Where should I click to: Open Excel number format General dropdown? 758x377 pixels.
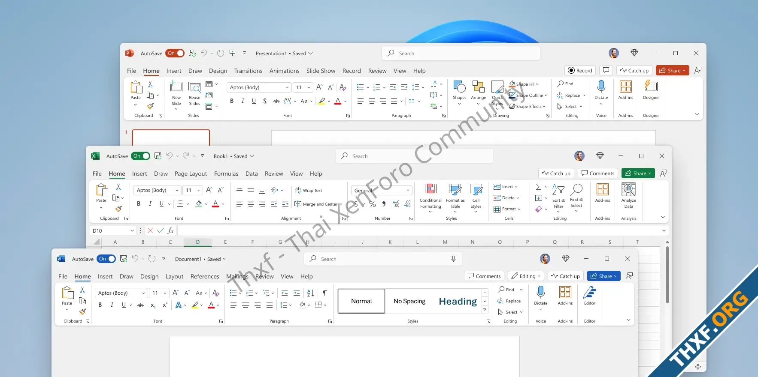coord(408,190)
